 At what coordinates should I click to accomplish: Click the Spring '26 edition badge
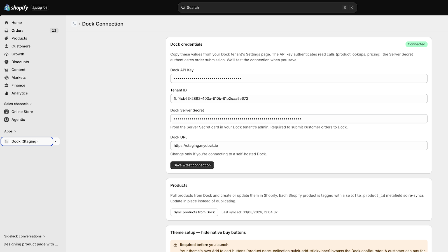click(x=40, y=8)
